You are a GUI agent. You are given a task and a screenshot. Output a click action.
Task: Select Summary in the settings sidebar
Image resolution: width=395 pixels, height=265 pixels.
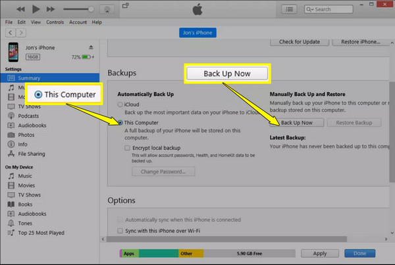50,78
